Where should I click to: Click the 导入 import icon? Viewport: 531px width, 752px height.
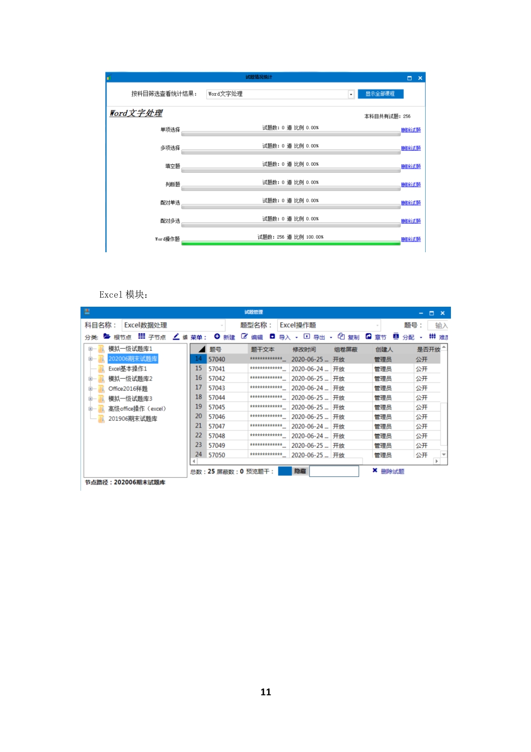click(x=272, y=337)
